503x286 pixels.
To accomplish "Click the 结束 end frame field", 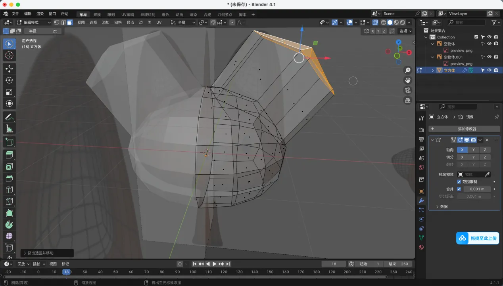I will click(398, 264).
